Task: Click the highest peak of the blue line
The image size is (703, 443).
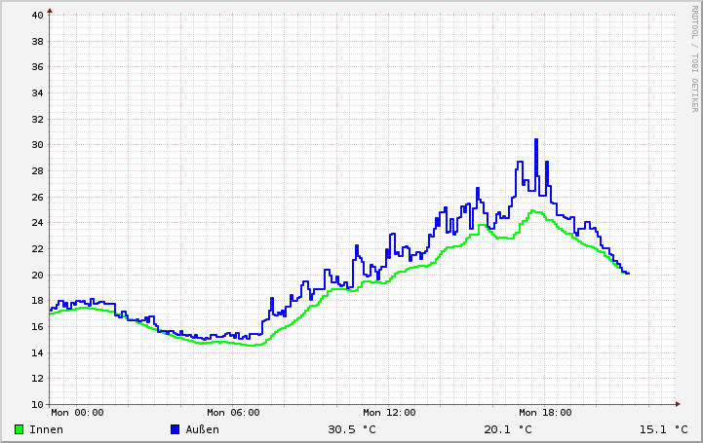Action: pyautogui.click(x=536, y=139)
